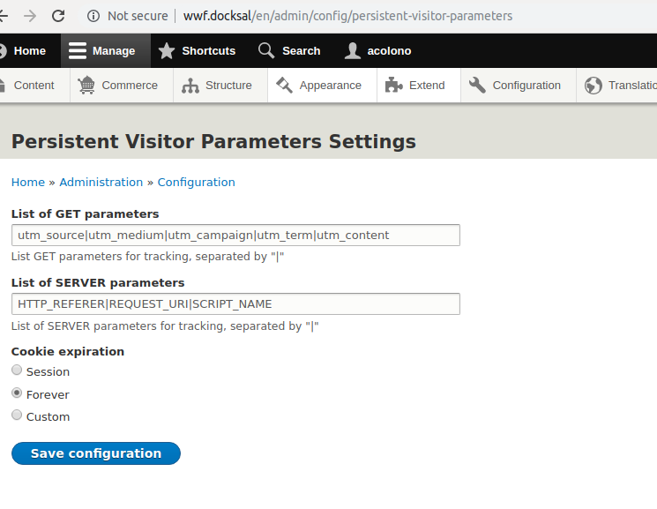Image resolution: width=657 pixels, height=509 pixels.
Task: Open Shortcuts star icon
Action: coord(167,51)
